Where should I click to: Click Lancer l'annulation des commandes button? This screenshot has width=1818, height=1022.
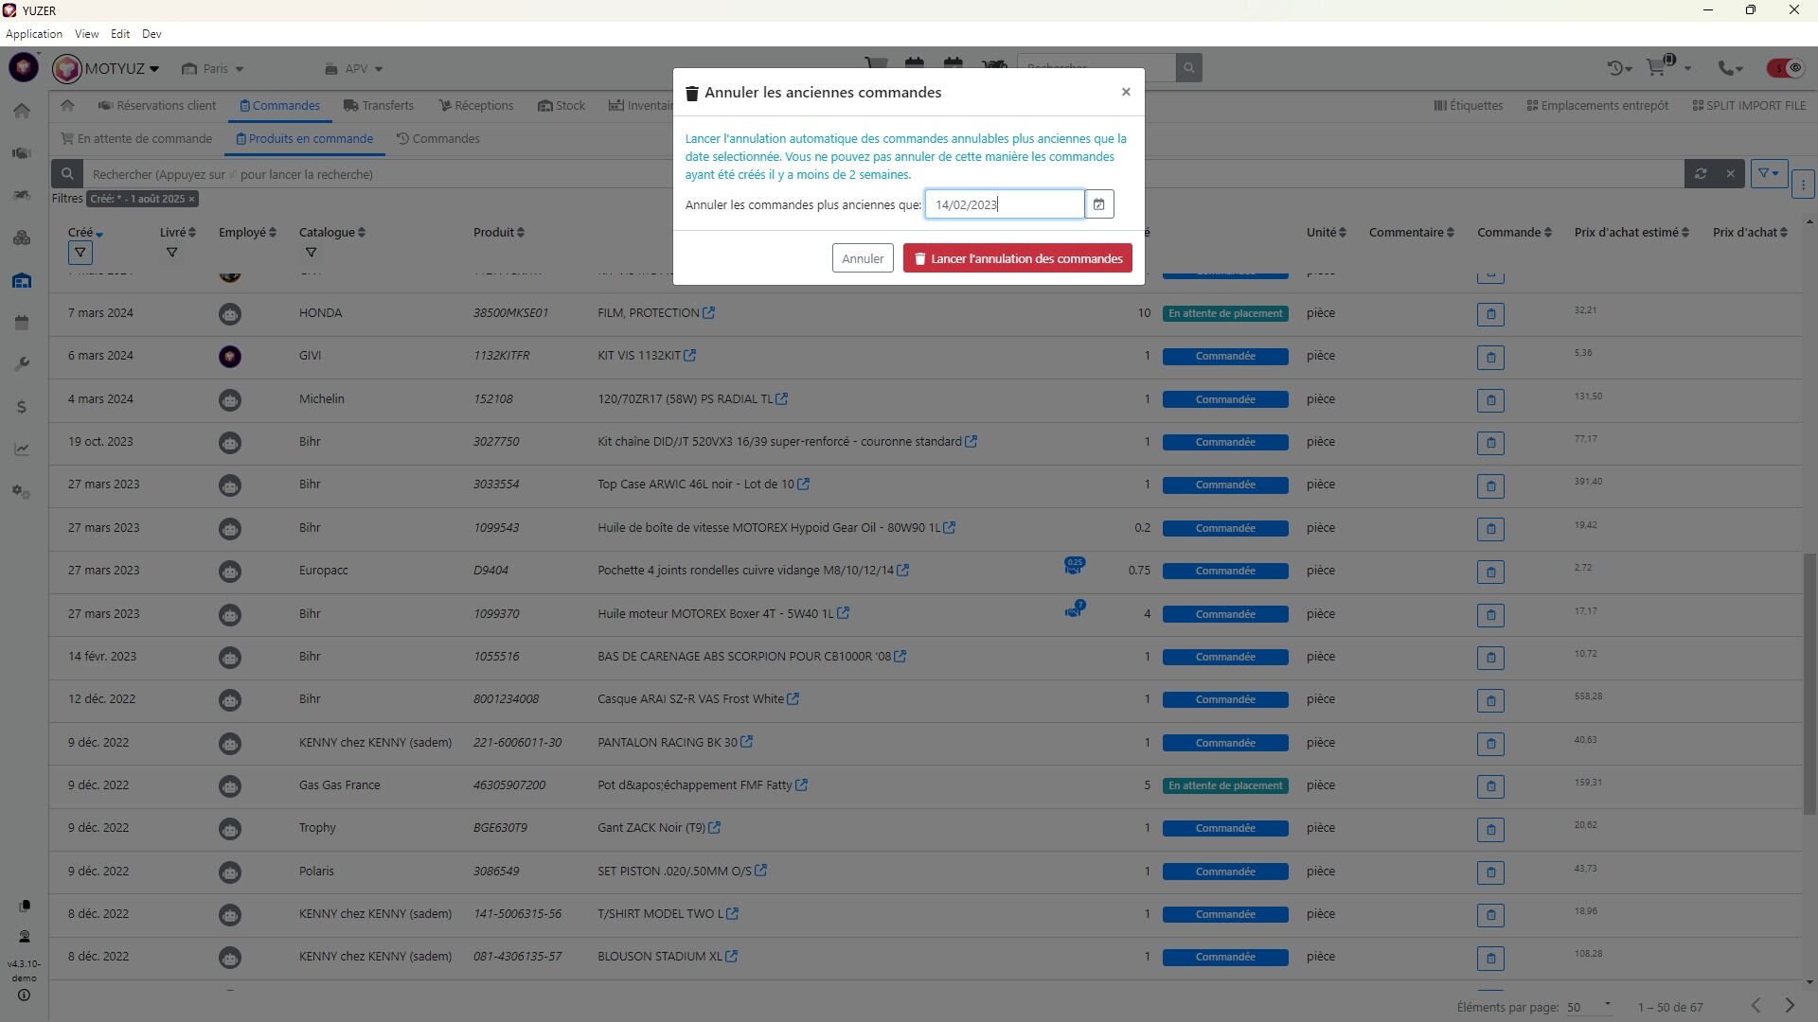point(1017,258)
